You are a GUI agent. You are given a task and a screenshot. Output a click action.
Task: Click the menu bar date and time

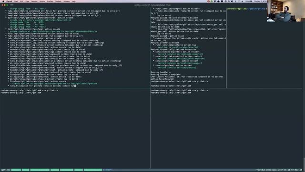[x=260, y=1]
